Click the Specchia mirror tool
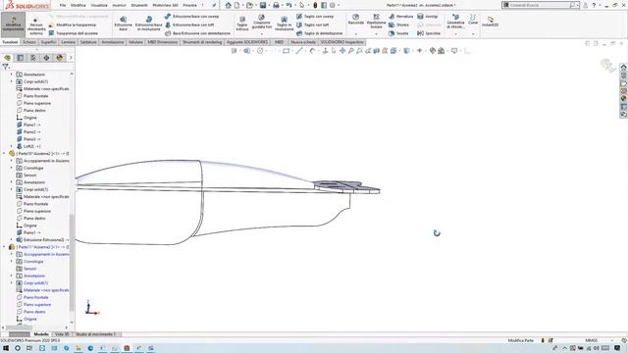The width and height of the screenshot is (628, 353). (x=429, y=33)
